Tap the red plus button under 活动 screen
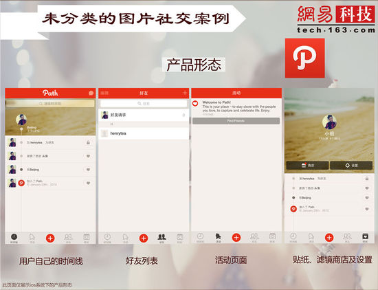Image resolution: width=378 pixels, height=290 pixels. point(236,238)
